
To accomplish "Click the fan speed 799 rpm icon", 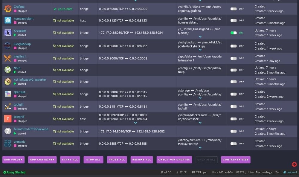I will [193, 172].
